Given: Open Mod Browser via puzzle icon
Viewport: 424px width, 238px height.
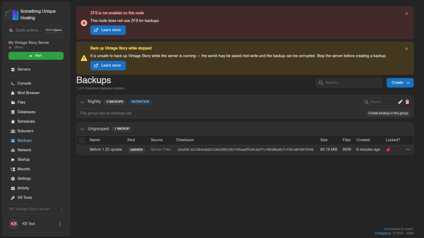Looking at the screenshot, I should click(x=13, y=93).
